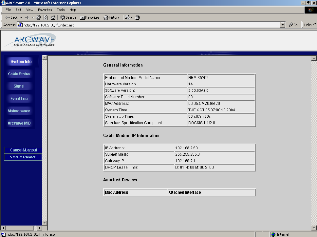Click main pane scroll down arrow
The height and width of the screenshot is (237, 317).
[x=314, y=228]
